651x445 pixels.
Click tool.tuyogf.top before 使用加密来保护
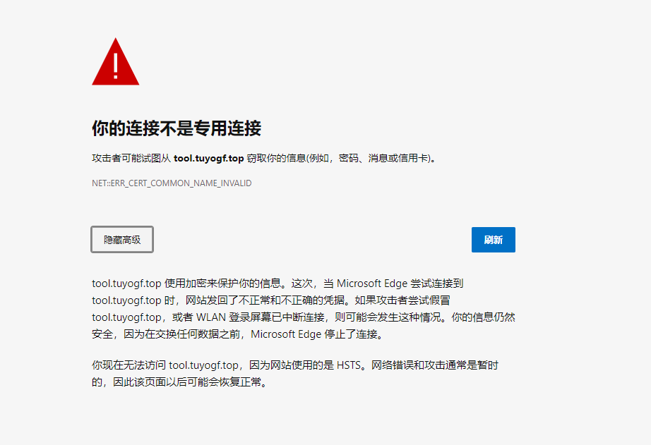(x=126, y=284)
